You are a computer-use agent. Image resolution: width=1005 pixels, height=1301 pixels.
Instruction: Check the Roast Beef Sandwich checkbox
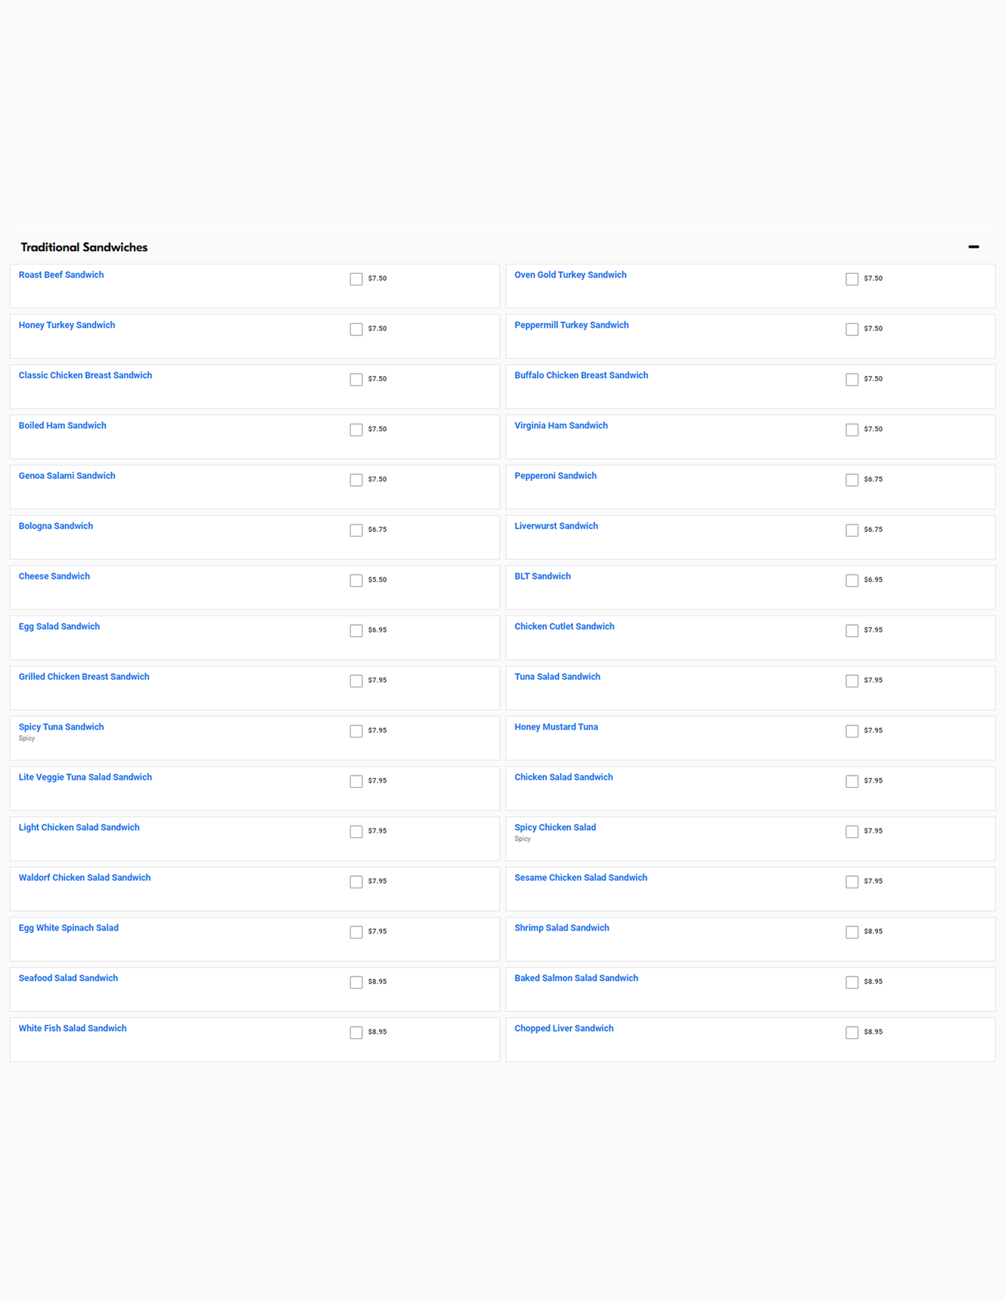(356, 279)
